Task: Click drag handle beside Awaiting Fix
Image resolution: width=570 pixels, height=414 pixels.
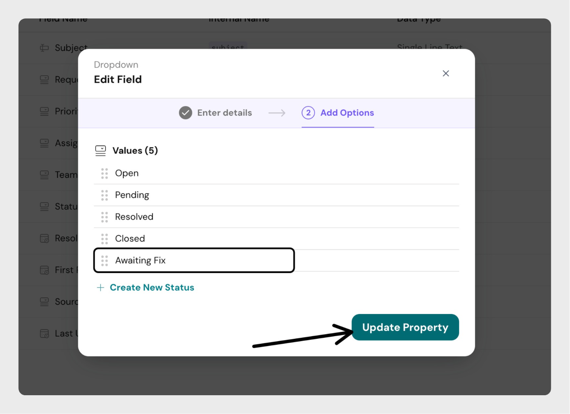Action: click(x=104, y=261)
